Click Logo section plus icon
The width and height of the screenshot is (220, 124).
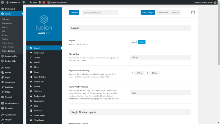click(x=31, y=72)
